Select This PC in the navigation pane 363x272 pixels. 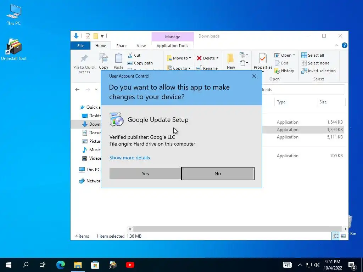pyautogui.click(x=90, y=170)
